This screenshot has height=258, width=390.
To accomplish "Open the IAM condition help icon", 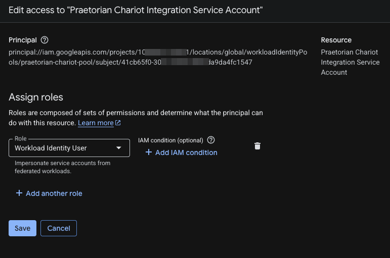I will click(x=211, y=140).
